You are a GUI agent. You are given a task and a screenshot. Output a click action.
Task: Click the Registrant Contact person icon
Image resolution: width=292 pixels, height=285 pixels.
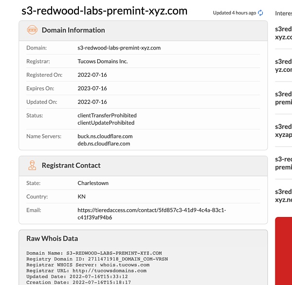(x=32, y=166)
